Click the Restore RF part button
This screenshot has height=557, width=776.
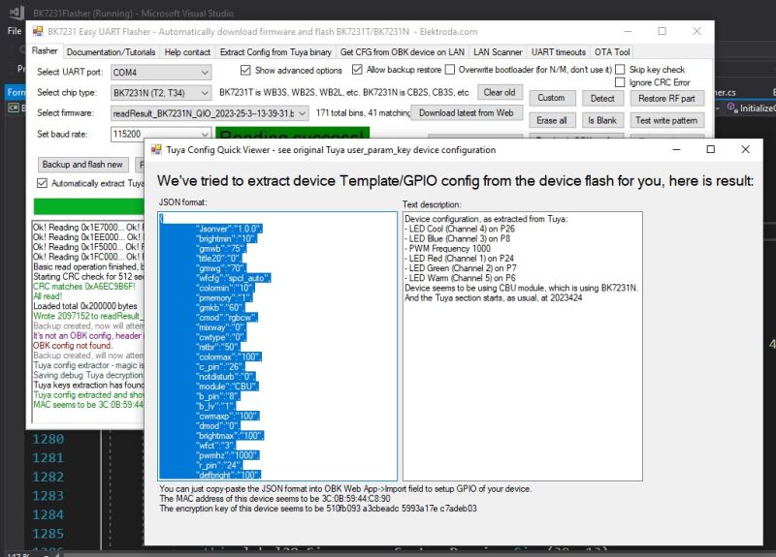pyautogui.click(x=666, y=99)
